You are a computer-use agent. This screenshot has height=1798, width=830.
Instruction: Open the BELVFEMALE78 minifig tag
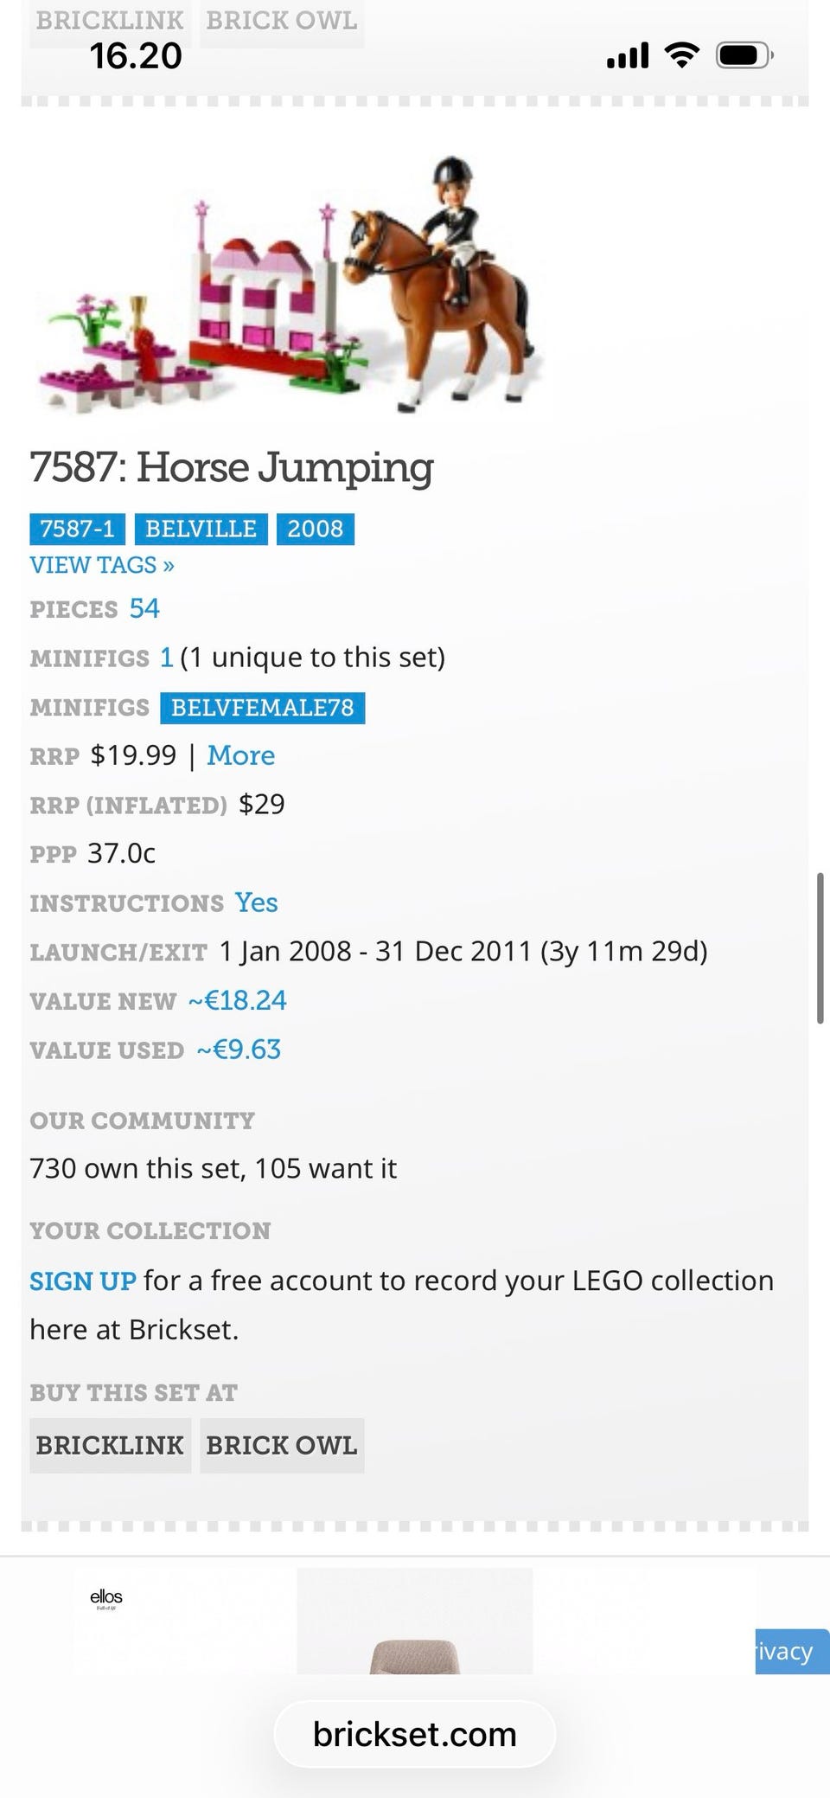click(x=262, y=708)
